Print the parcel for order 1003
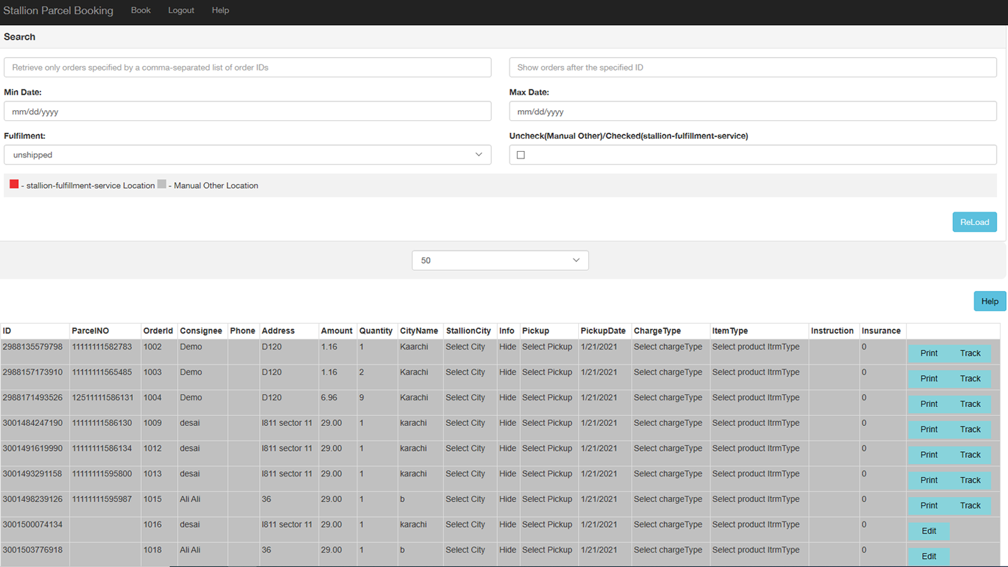 [x=929, y=379]
